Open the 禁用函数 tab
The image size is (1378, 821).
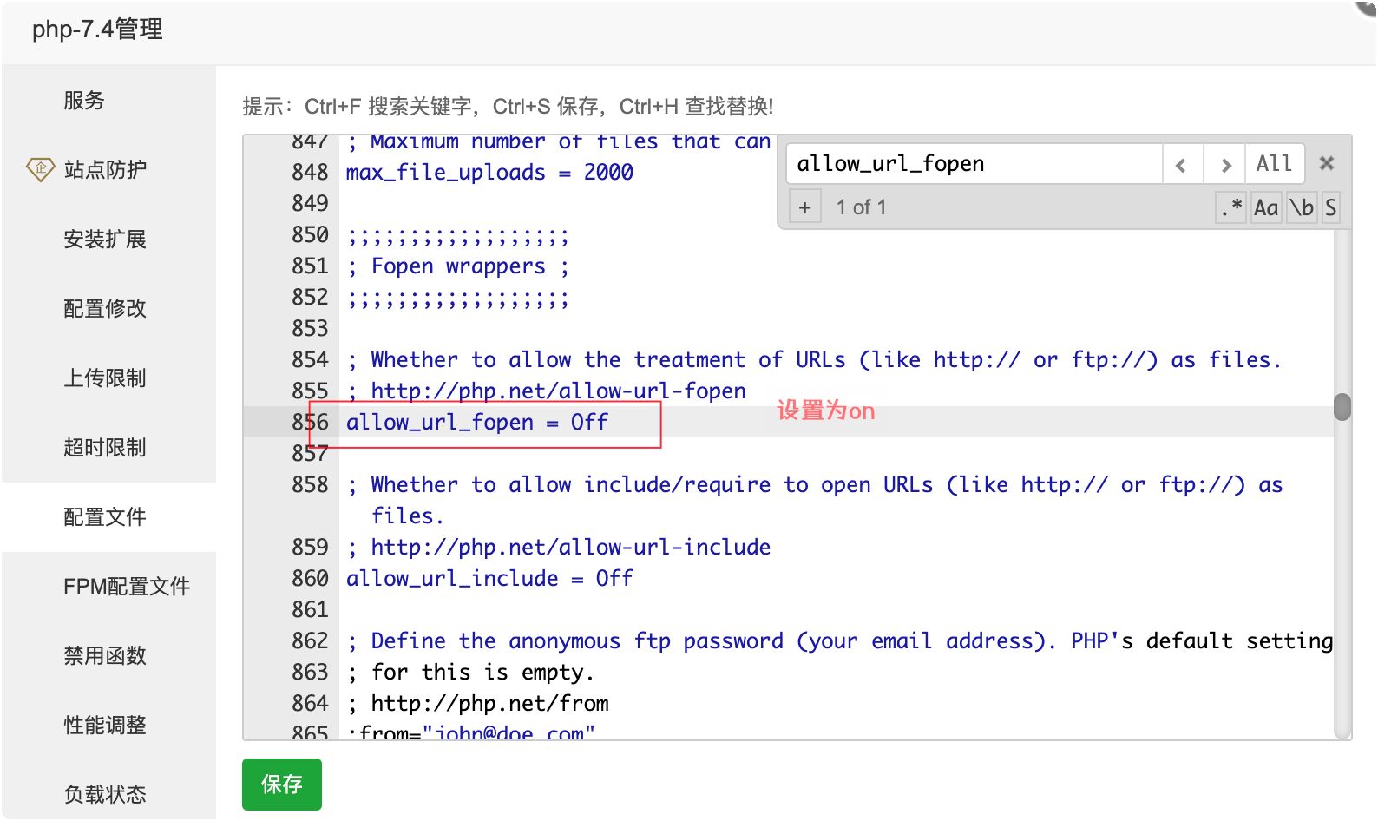[x=108, y=656]
